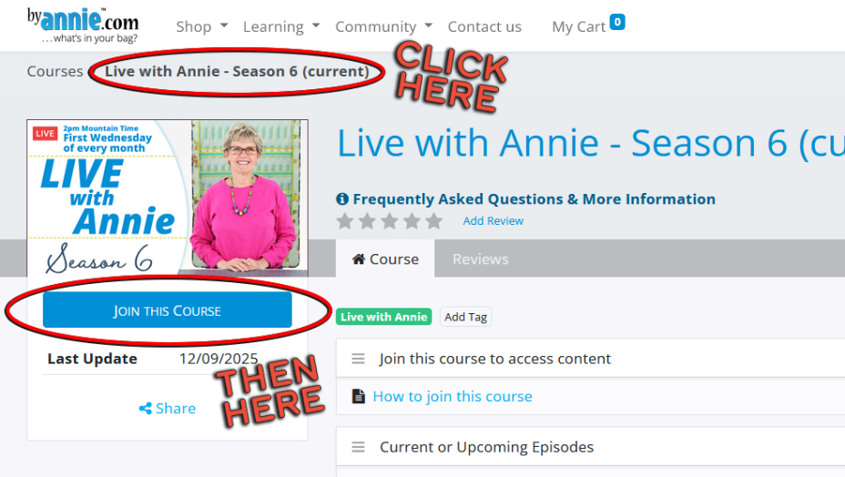Viewport: 845px width, 477px height.
Task: Select the fifth rating star
Action: click(433, 221)
